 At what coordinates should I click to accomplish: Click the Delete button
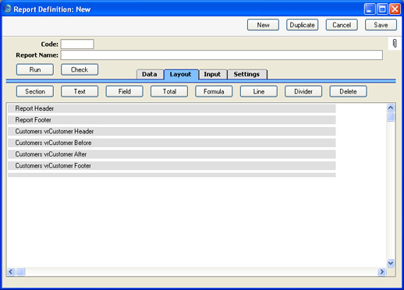[x=348, y=91]
